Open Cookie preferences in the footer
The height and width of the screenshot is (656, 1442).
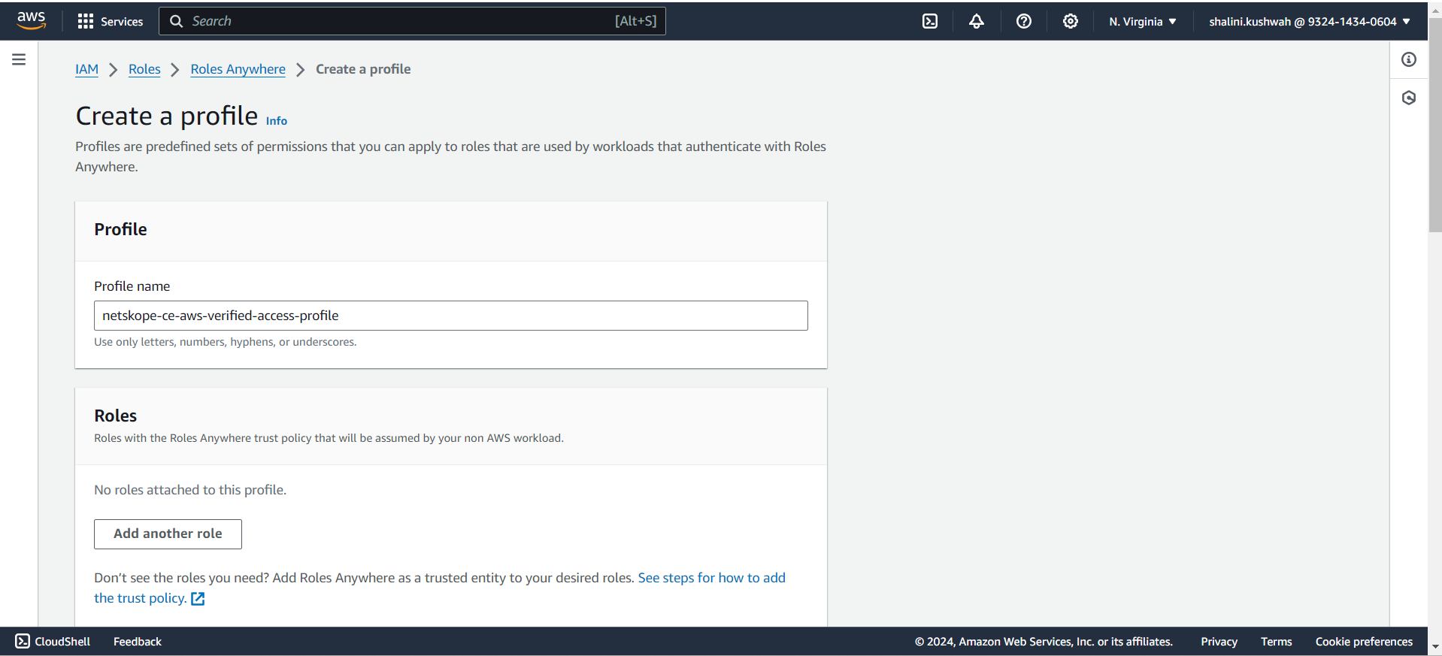point(1364,642)
